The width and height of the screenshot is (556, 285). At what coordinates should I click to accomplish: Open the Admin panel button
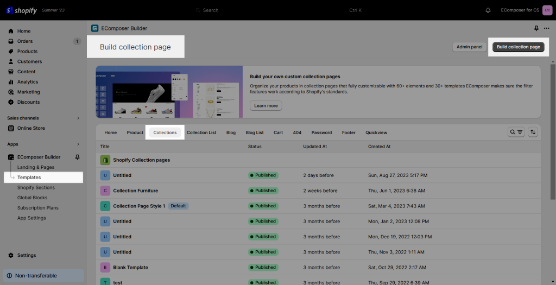[470, 47]
